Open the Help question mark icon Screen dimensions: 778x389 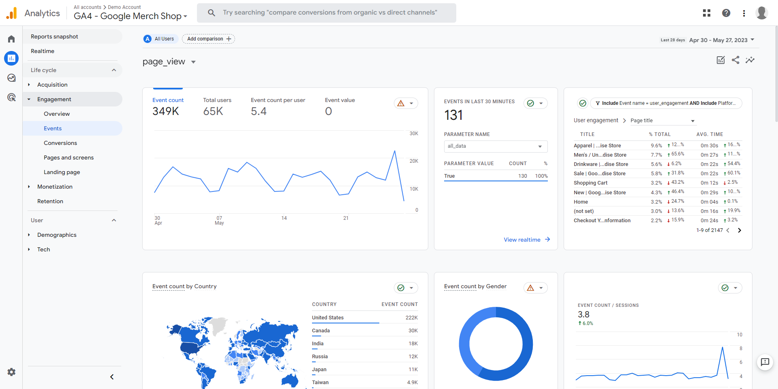point(726,13)
